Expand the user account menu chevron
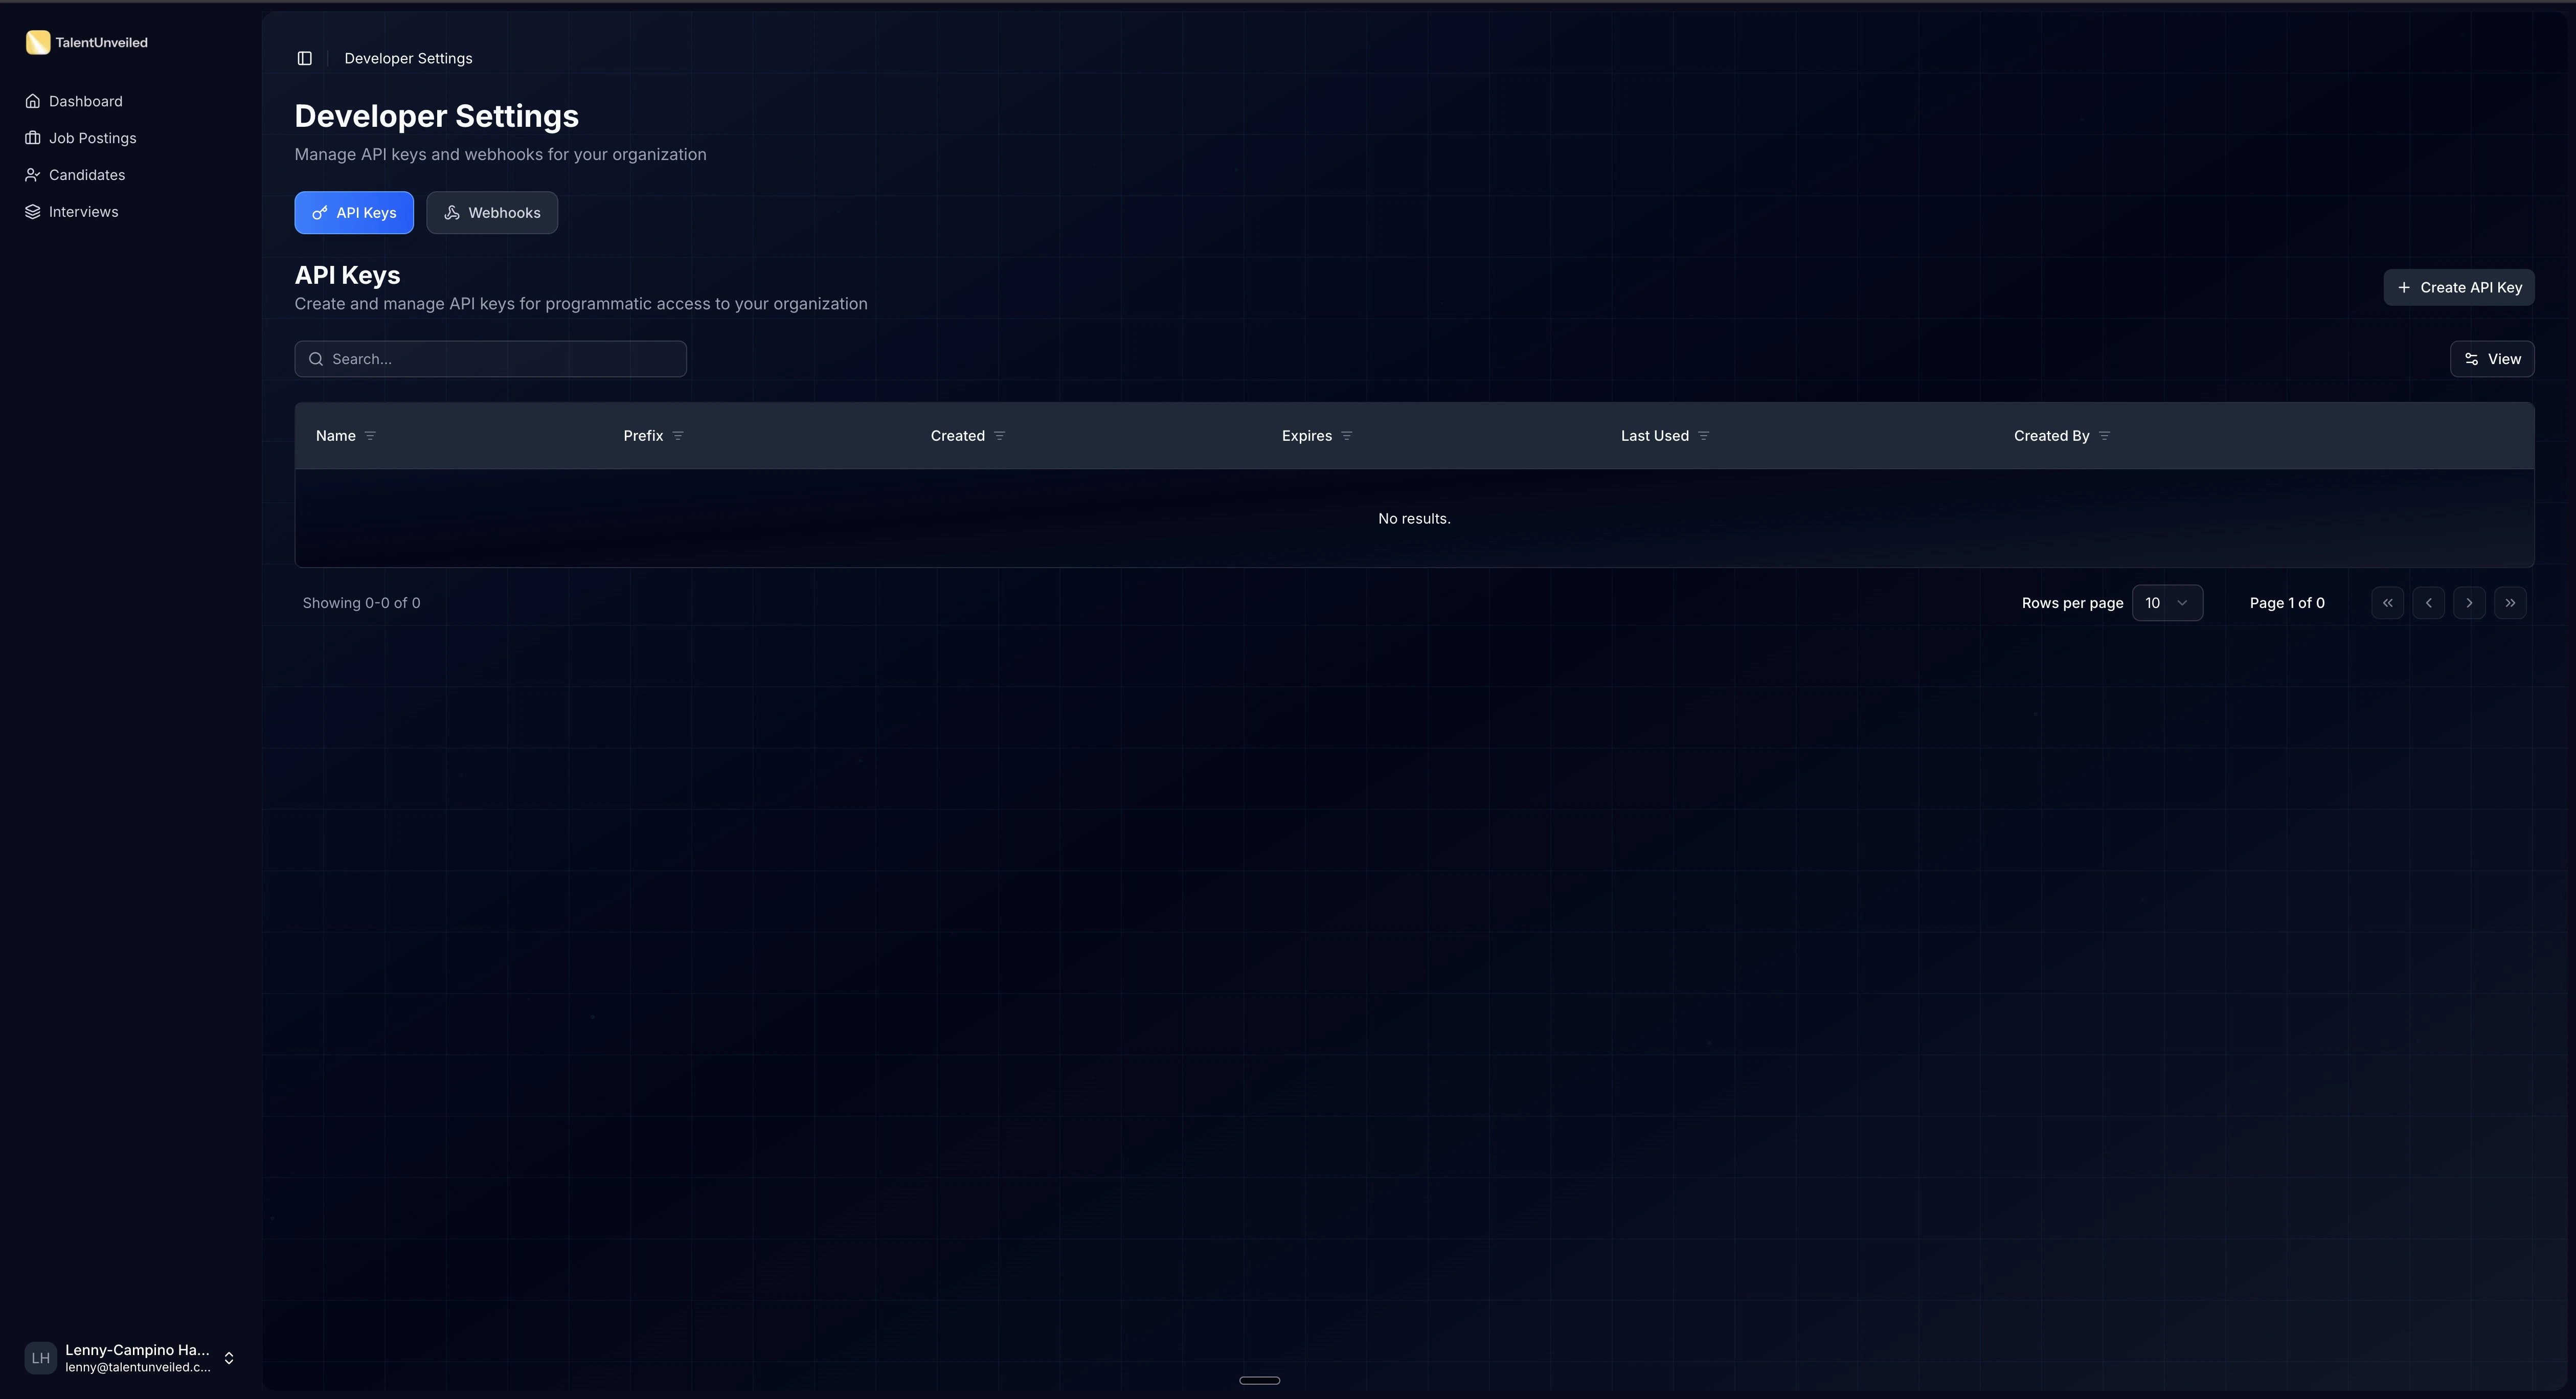This screenshot has width=2576, height=1399. [x=229, y=1357]
